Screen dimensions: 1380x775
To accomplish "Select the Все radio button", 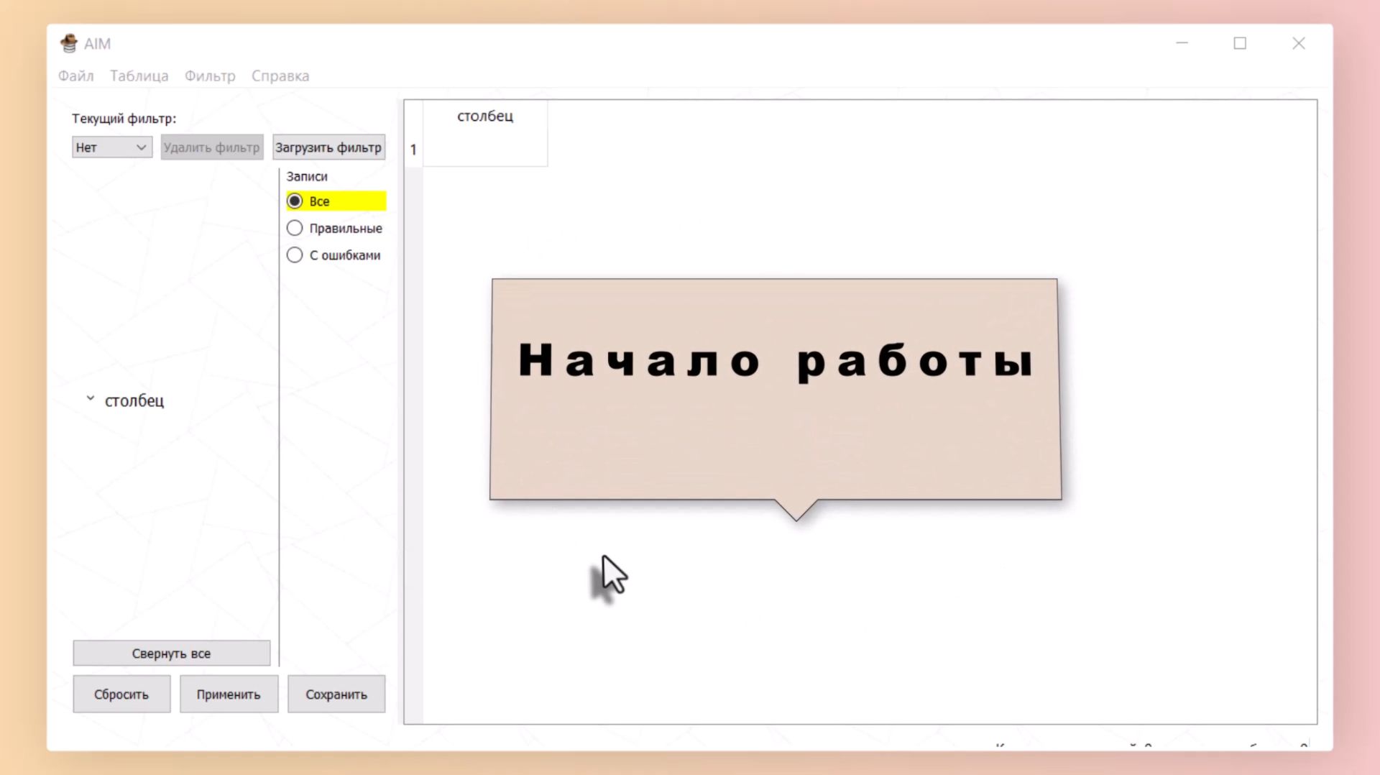I will coord(295,201).
